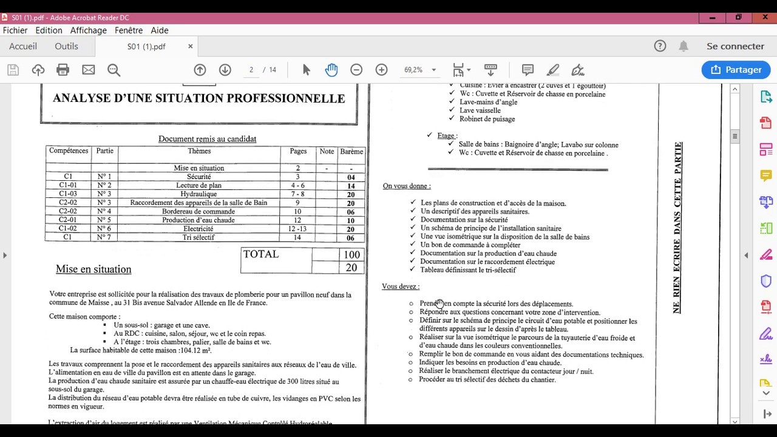Open the Affichage menu
Viewport: 777px width, 437px height.
[x=89, y=30]
